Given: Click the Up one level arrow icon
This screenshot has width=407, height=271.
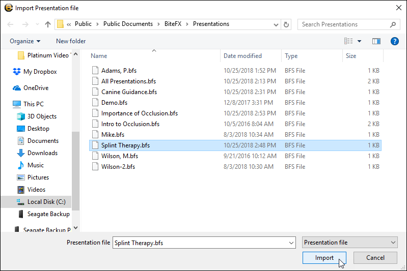Looking at the screenshot, I should click(x=48, y=24).
